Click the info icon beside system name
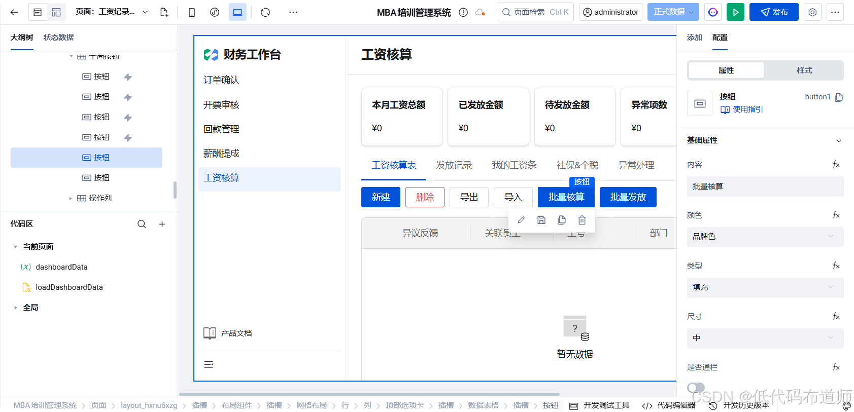This screenshot has height=412, width=854. (463, 12)
